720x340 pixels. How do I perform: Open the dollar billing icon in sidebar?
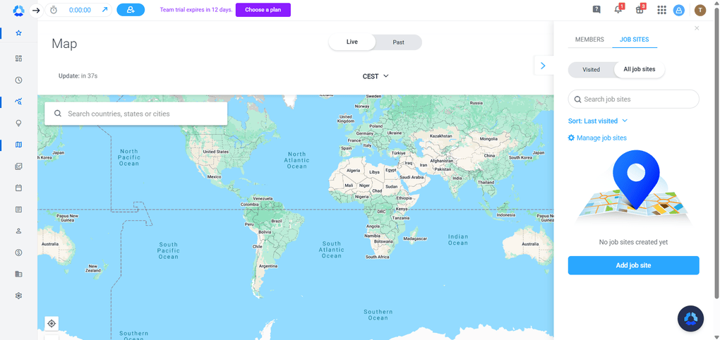pyautogui.click(x=19, y=253)
